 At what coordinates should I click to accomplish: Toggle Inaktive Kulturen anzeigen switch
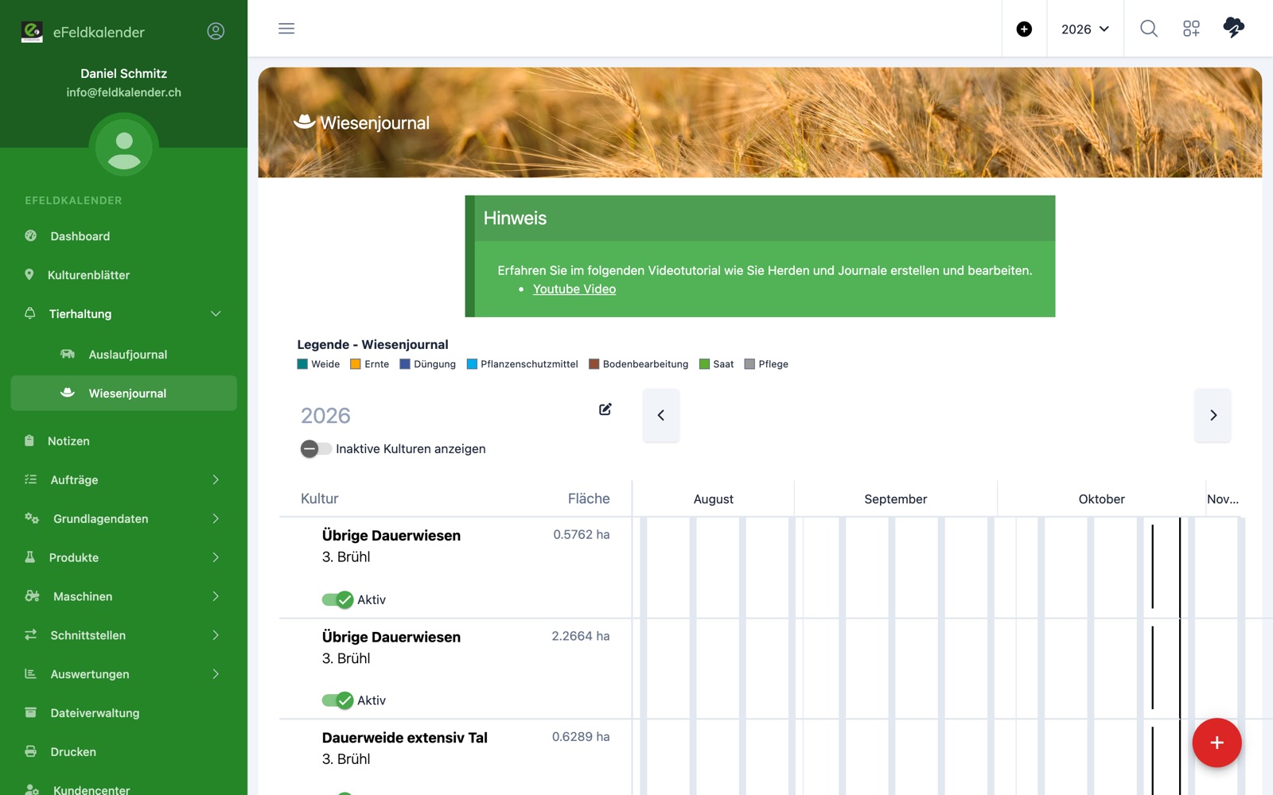(316, 448)
